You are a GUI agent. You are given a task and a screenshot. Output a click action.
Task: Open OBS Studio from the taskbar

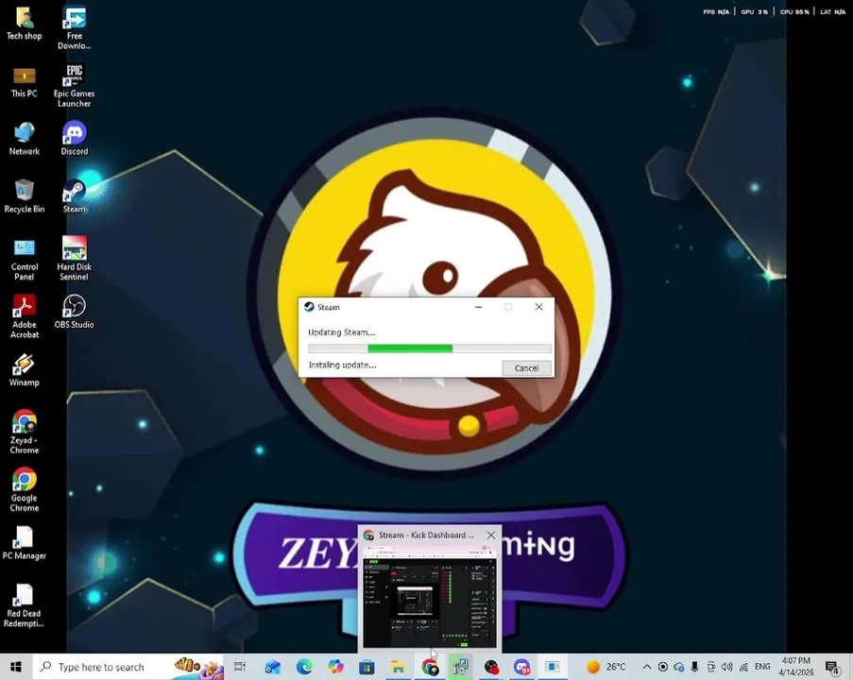coord(491,667)
